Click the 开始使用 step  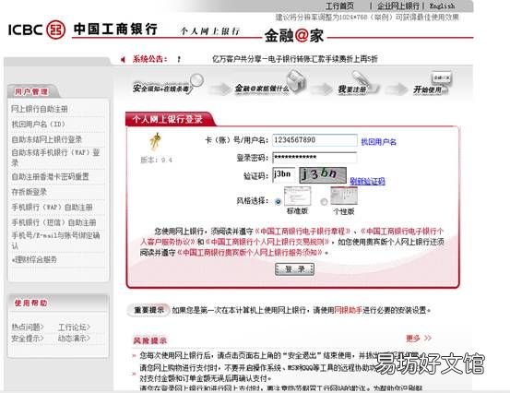[x=433, y=84]
